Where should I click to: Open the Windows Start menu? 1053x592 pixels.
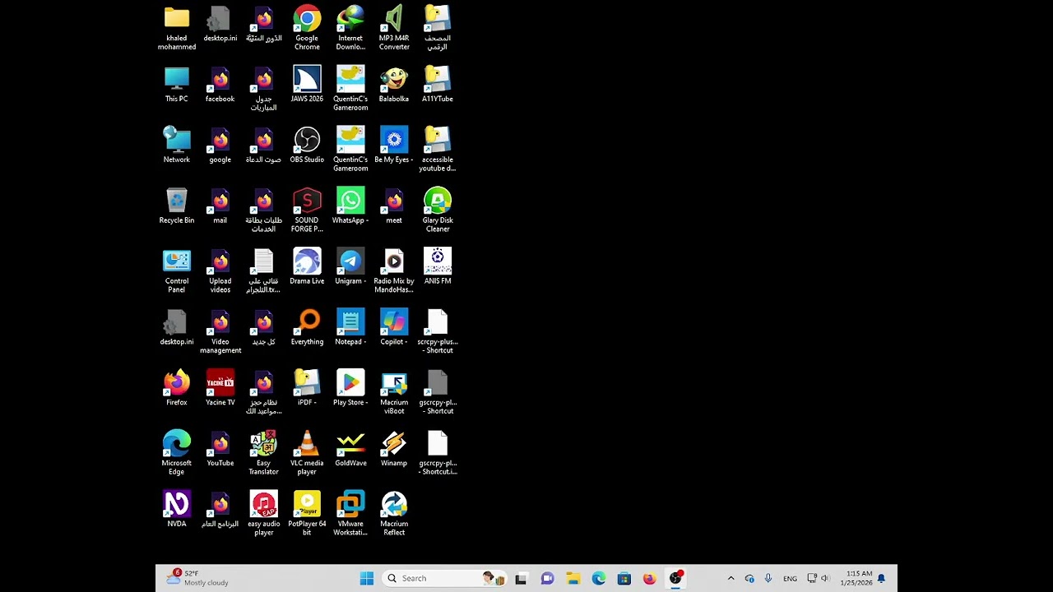[367, 578]
